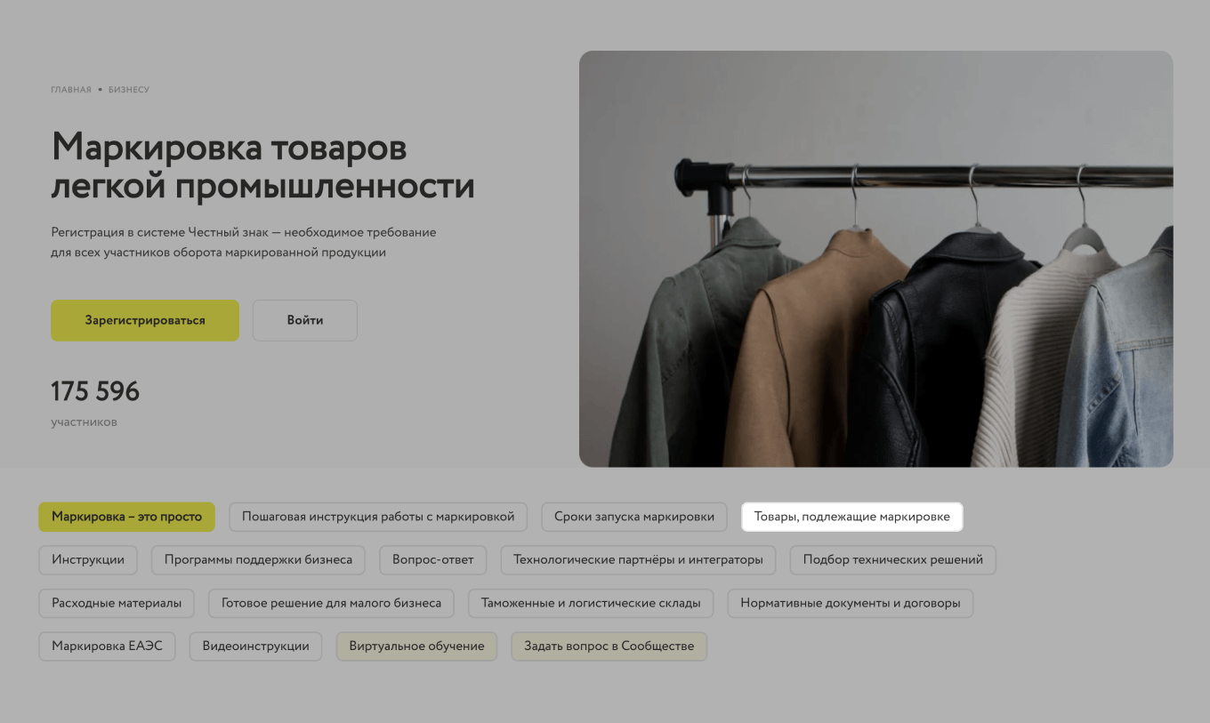Select Программы поддержки бизнеса
This screenshot has width=1210, height=723.
click(259, 560)
